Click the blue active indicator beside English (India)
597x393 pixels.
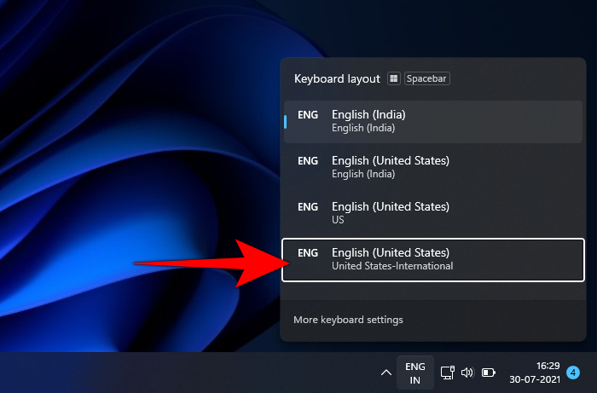[286, 121]
